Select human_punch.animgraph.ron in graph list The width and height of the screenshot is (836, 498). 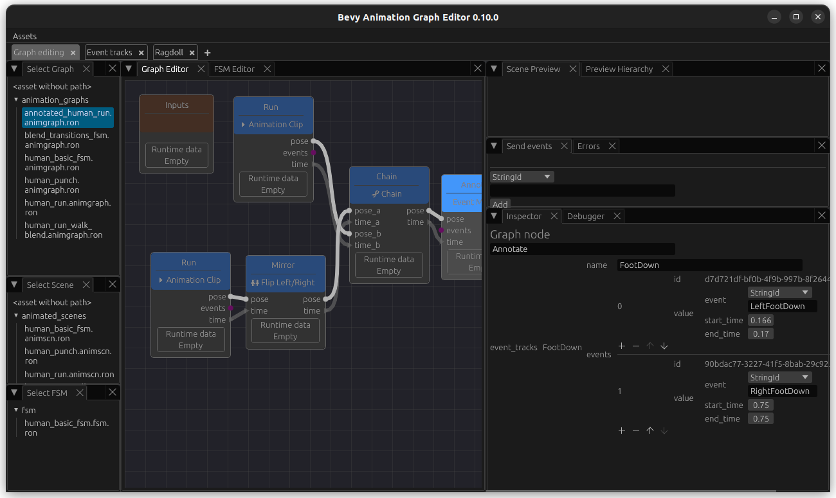(x=51, y=185)
